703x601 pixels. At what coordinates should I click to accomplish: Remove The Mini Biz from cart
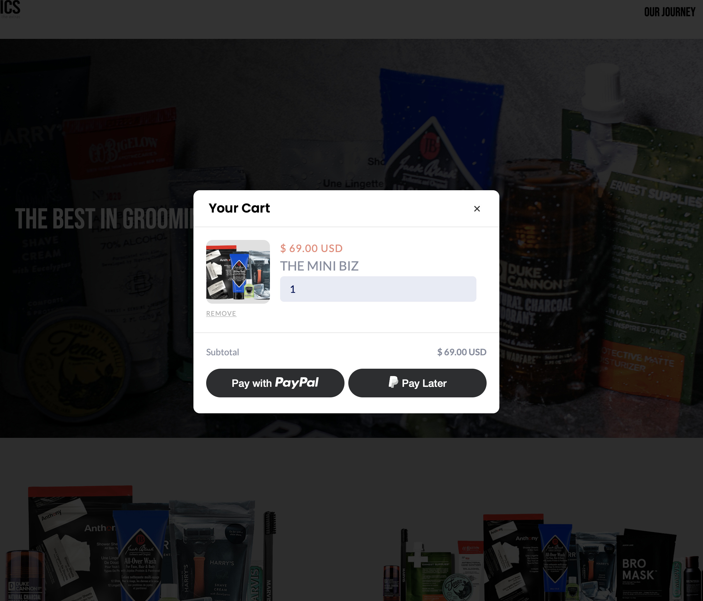click(x=221, y=314)
